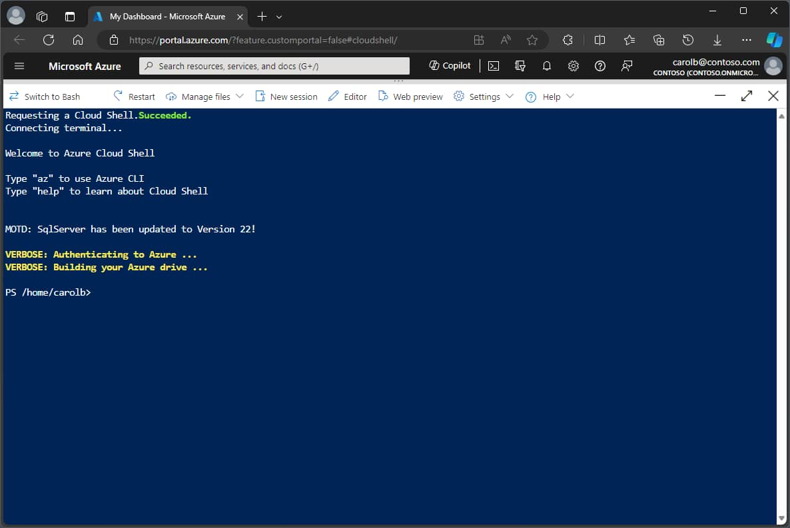Start a New session in Cloud Shell

pos(286,97)
